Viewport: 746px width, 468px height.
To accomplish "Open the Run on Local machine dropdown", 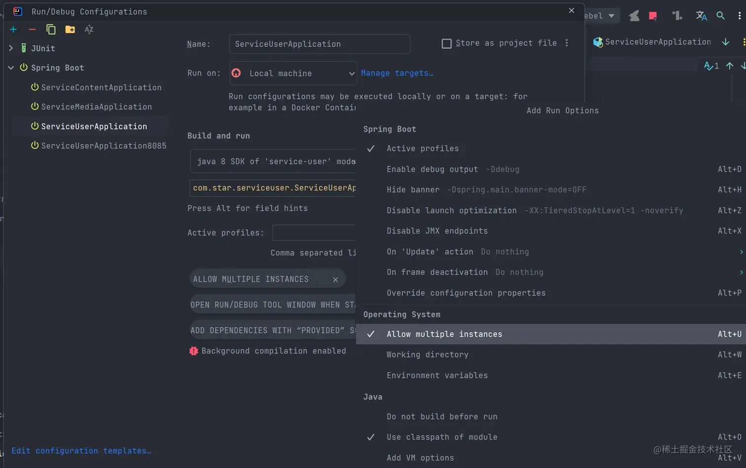I will [293, 73].
